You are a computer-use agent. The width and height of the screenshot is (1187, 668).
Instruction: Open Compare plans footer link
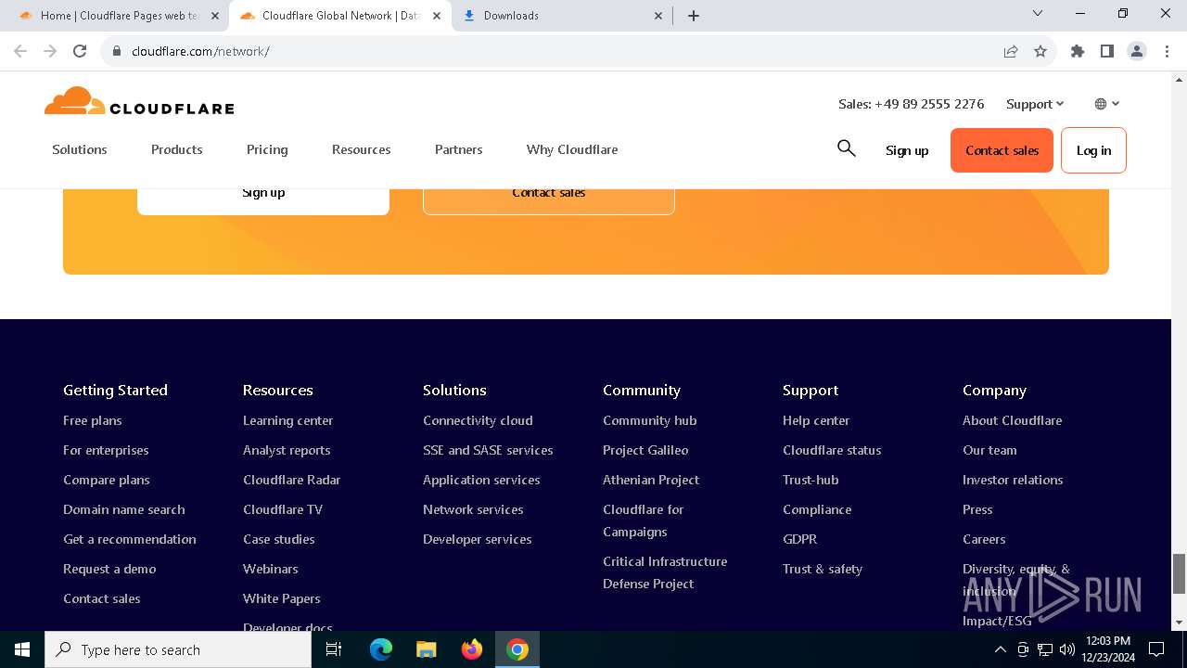[107, 480]
